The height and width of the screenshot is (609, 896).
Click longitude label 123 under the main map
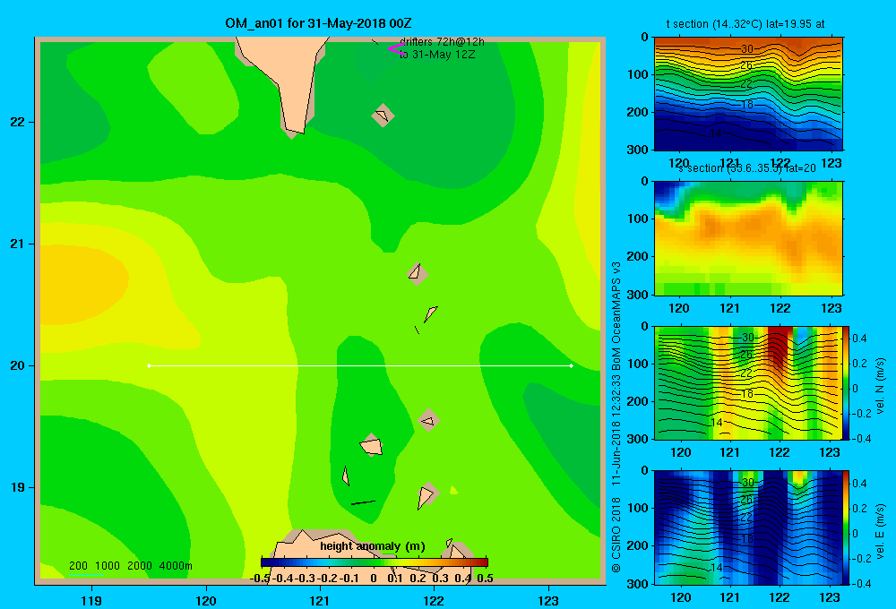(x=548, y=600)
